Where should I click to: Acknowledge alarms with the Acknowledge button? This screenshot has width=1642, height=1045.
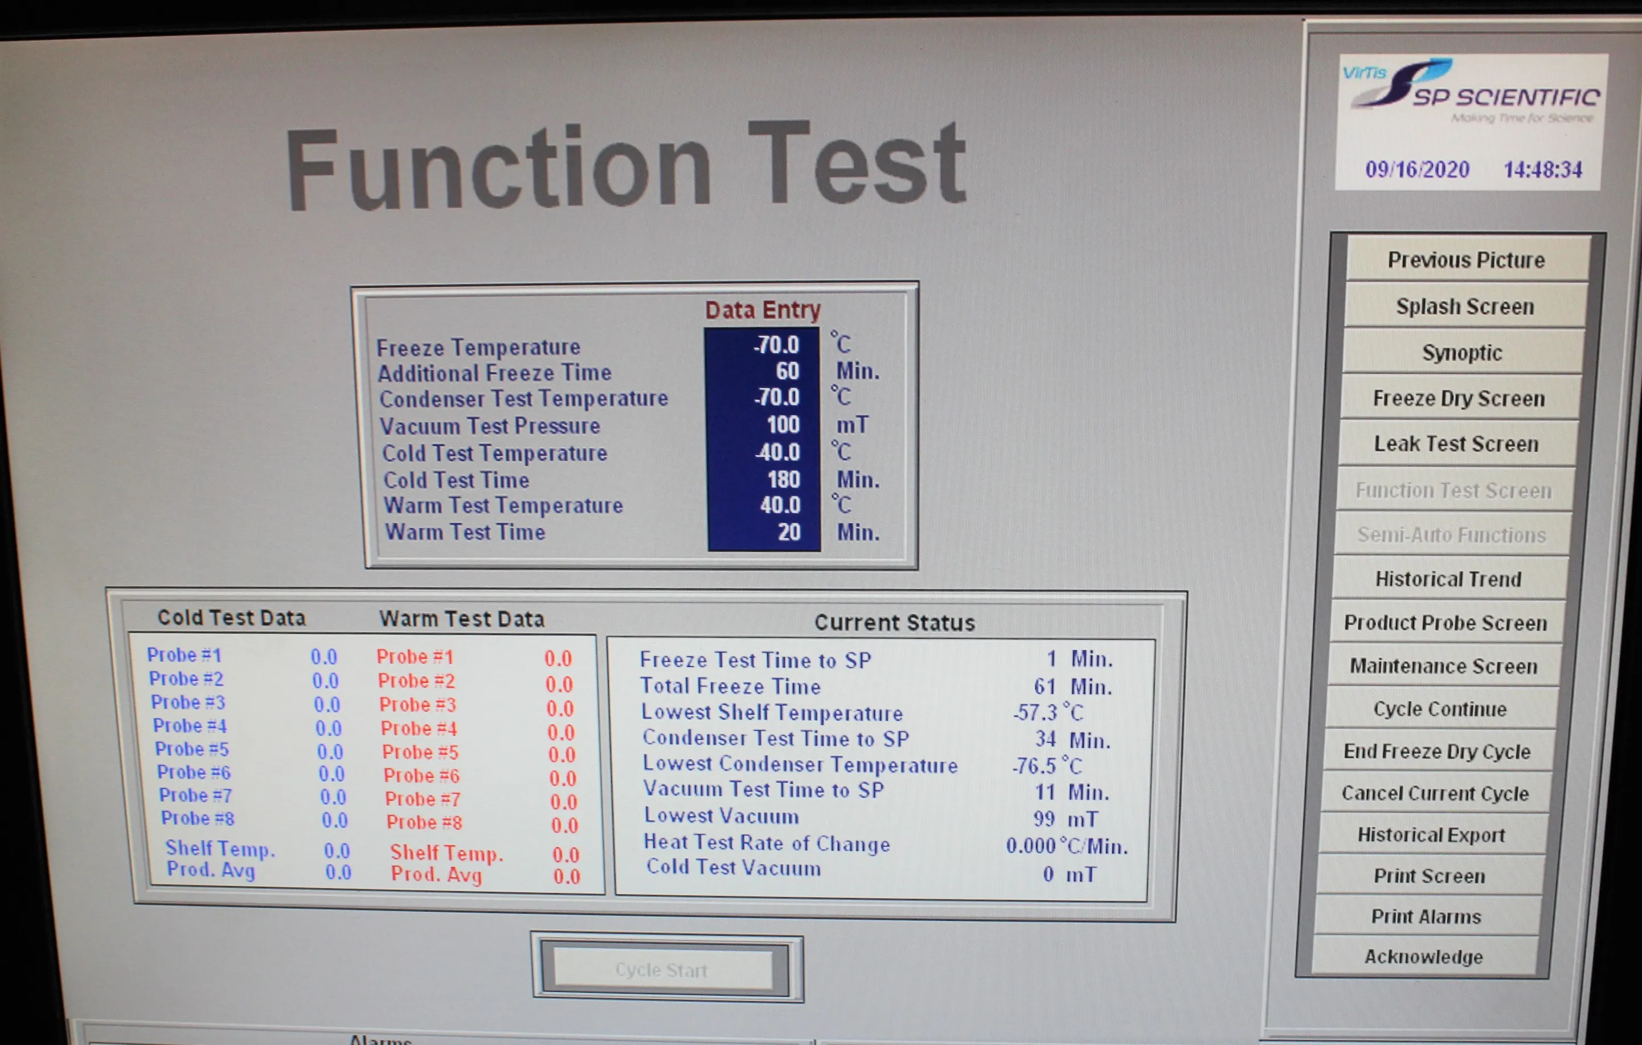pos(1424,956)
